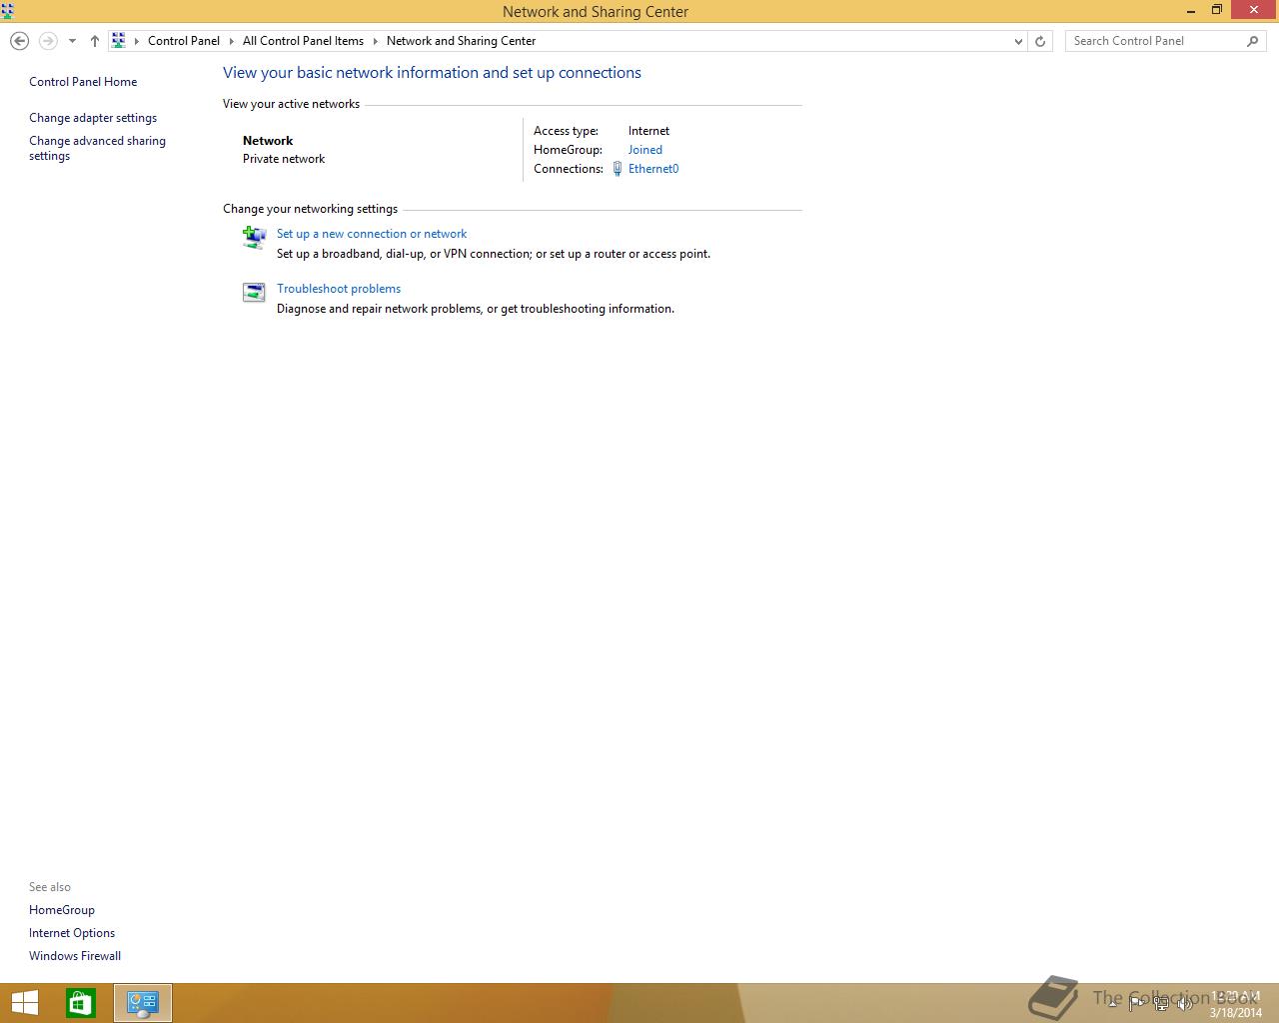Select Control Panel in breadcrumb path
The image size is (1279, 1023).
tap(184, 41)
